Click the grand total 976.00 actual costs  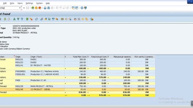(x=97, y=95)
